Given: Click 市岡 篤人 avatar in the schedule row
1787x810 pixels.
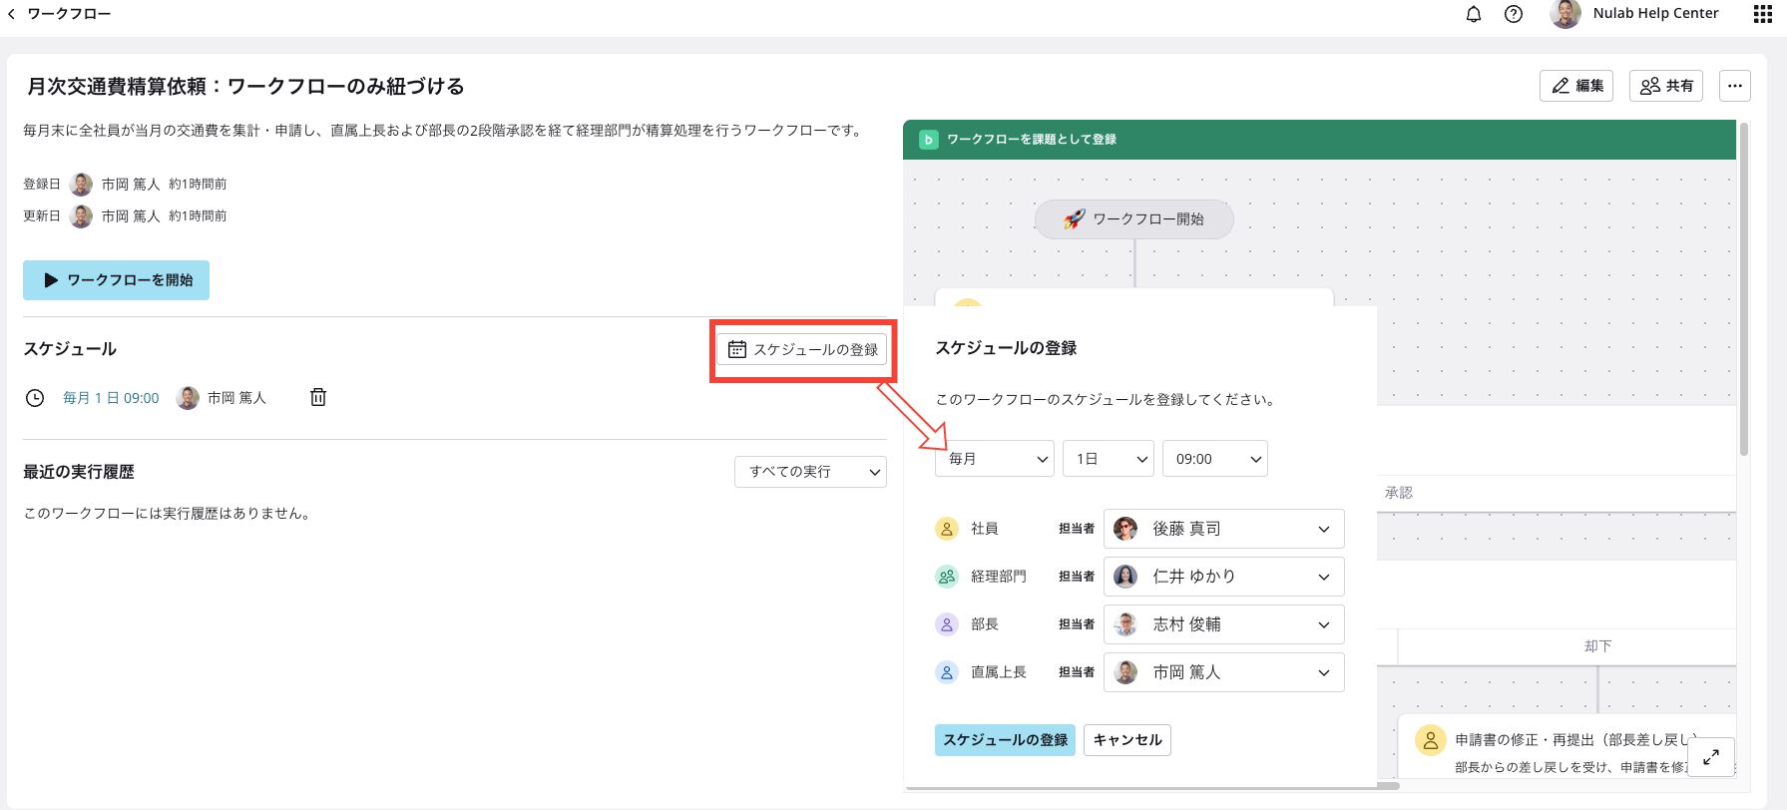Looking at the screenshot, I should click(188, 398).
